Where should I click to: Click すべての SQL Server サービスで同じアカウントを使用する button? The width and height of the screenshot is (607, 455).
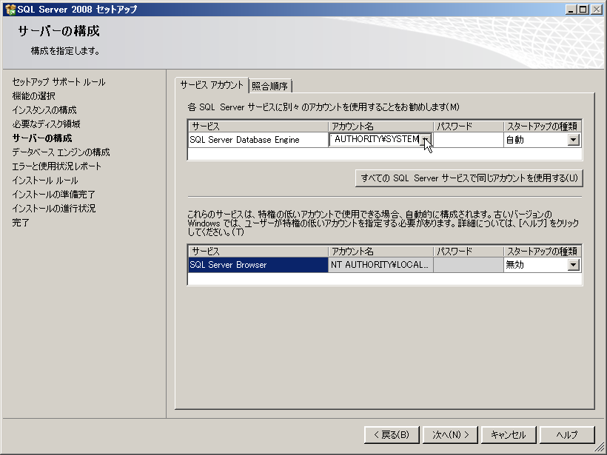(x=469, y=178)
